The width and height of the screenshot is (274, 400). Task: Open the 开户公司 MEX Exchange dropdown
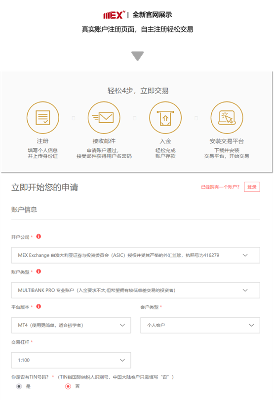[x=135, y=255]
